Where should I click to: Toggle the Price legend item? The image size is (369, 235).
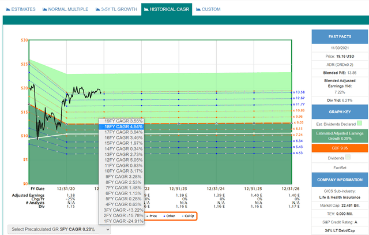pos(152,216)
